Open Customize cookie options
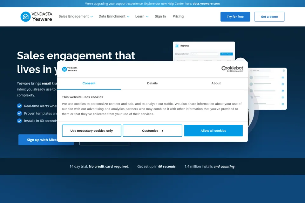The width and height of the screenshot is (305, 203). tap(152, 131)
